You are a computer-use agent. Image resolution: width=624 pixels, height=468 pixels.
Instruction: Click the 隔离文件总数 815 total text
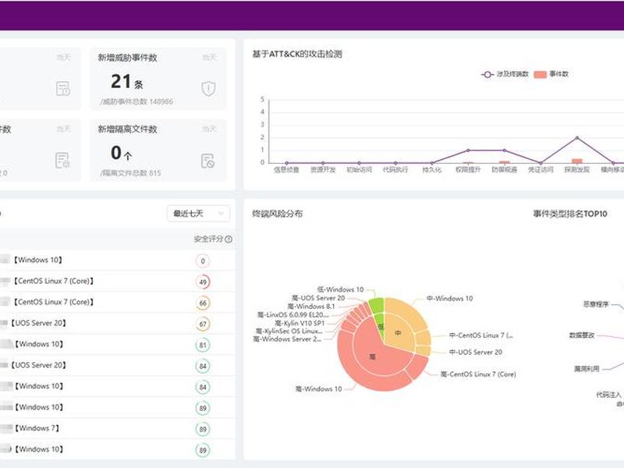click(x=131, y=173)
